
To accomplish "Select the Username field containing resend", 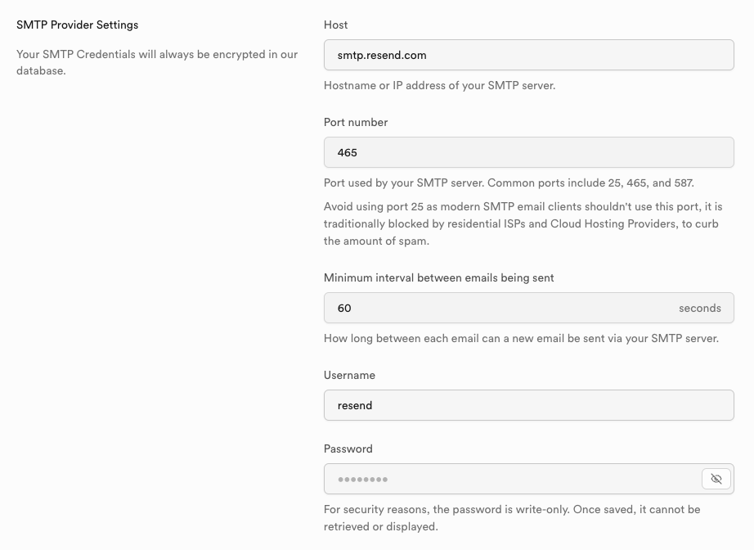I will [528, 405].
